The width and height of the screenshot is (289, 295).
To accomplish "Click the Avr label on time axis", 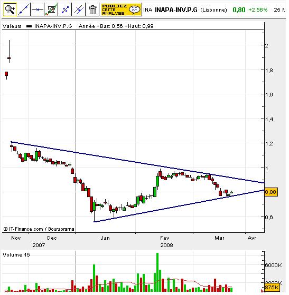I will pos(251,238).
